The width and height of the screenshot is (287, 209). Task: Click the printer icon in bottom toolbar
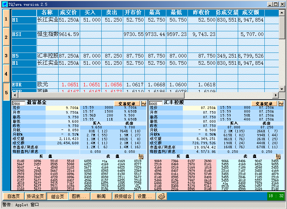pos(162,196)
